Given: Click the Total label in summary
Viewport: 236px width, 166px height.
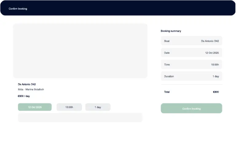Looking at the screenshot, I should tap(167, 92).
